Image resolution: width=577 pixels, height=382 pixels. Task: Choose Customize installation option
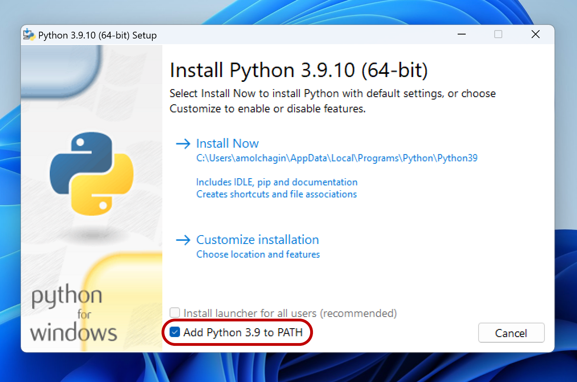point(258,240)
